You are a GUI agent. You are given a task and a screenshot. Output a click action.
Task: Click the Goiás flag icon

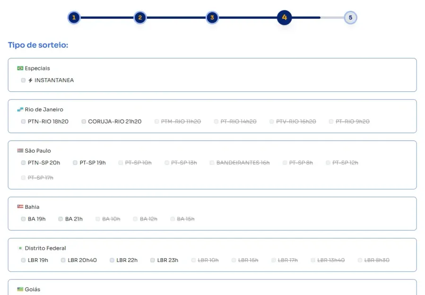[20, 289]
